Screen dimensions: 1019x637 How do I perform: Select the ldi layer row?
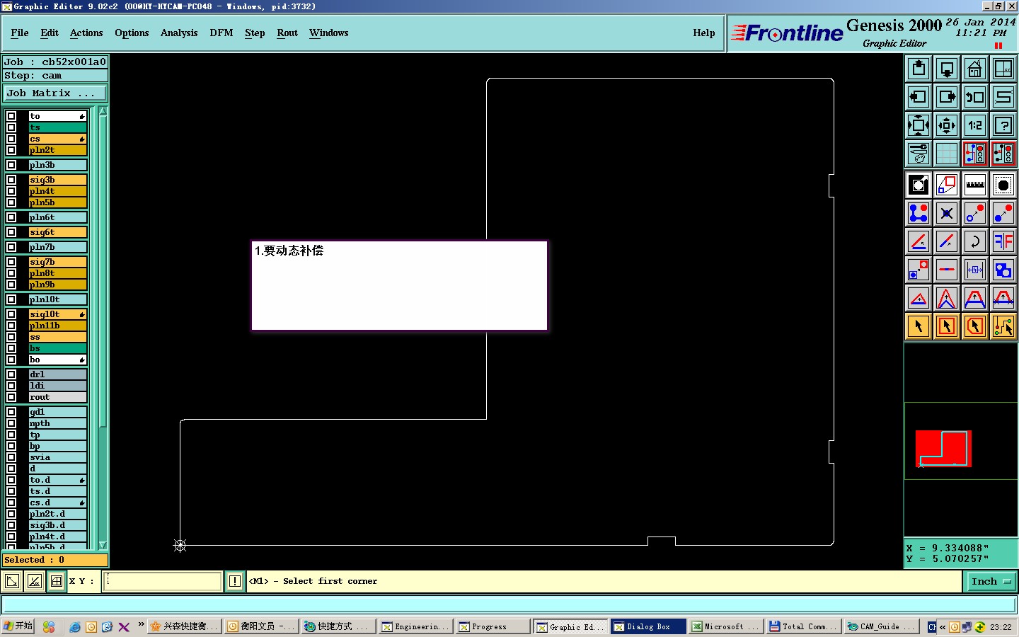58,386
